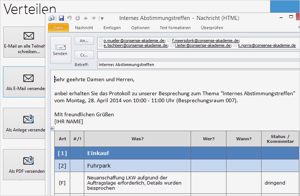Click the Wann? column header

click(244, 139)
